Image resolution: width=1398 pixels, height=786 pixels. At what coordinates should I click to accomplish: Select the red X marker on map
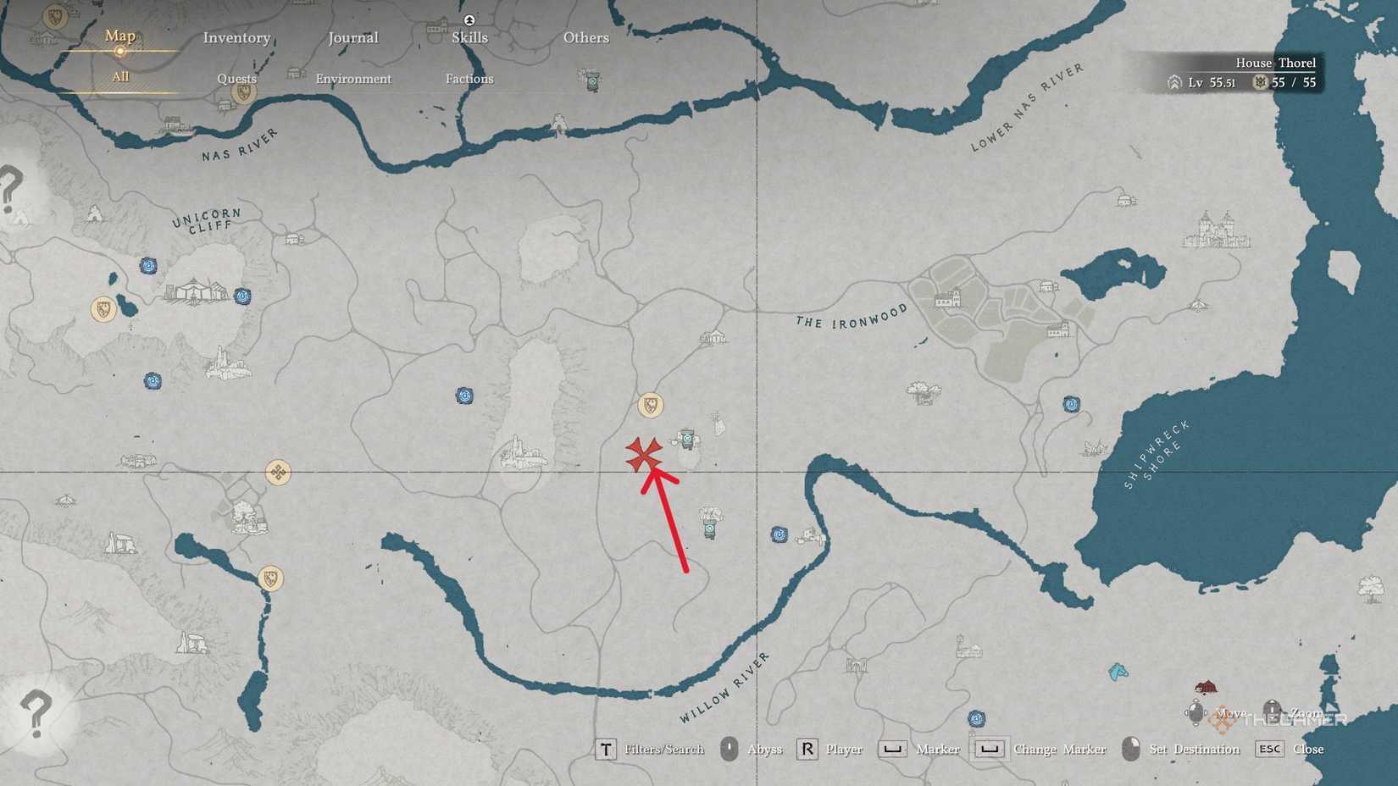pos(643,455)
